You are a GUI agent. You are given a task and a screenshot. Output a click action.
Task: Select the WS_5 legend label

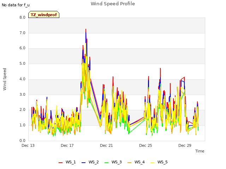click(162, 162)
